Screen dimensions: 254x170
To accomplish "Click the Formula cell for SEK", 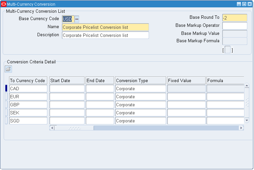I will click(x=225, y=113).
